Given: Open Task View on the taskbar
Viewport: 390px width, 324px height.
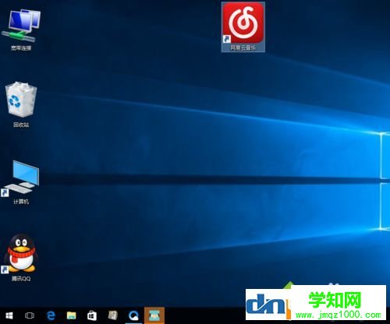Looking at the screenshot, I should point(30,315).
